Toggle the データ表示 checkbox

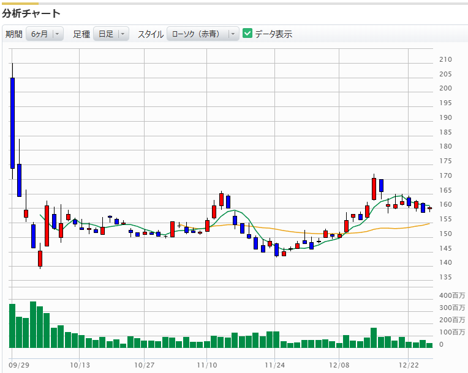tap(247, 34)
